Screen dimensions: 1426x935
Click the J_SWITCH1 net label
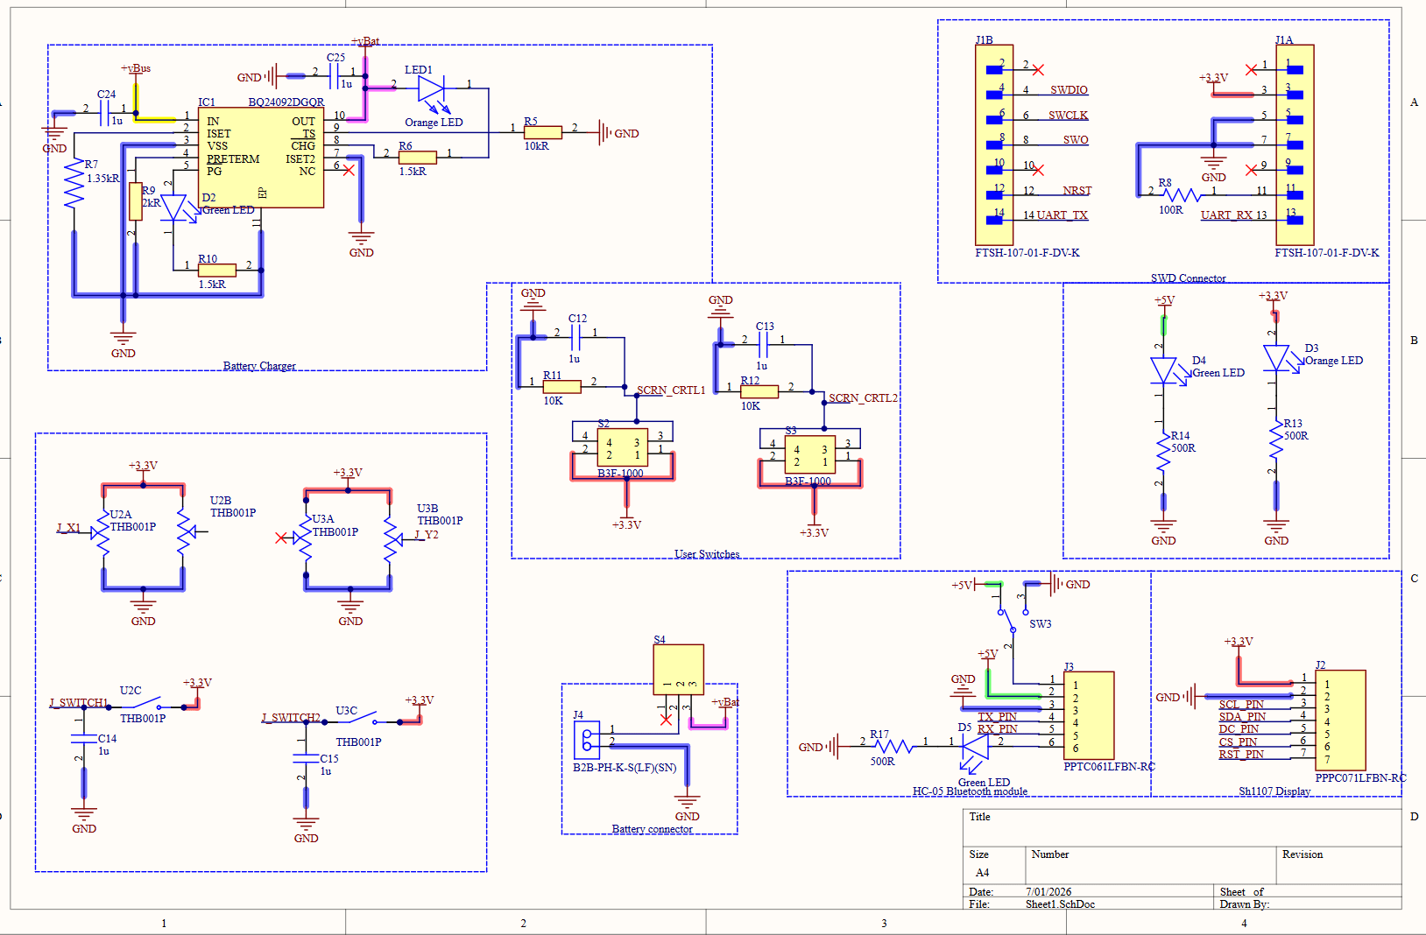coord(79,703)
